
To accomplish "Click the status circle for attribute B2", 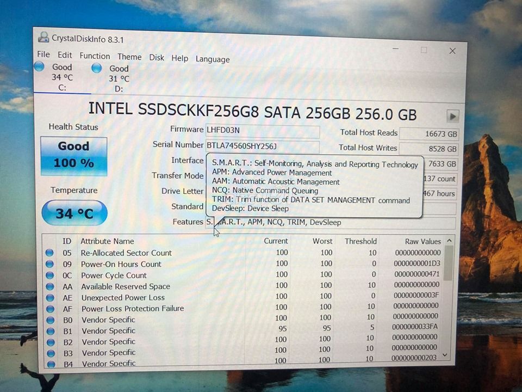I will click(51, 342).
